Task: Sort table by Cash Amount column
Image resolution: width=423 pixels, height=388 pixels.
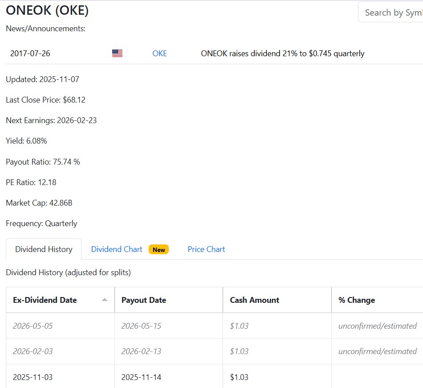Action: [254, 300]
